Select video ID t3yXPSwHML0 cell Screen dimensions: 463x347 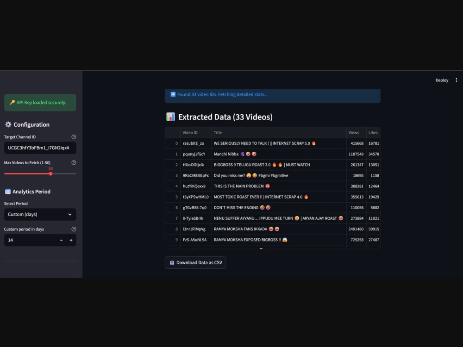coord(196,197)
